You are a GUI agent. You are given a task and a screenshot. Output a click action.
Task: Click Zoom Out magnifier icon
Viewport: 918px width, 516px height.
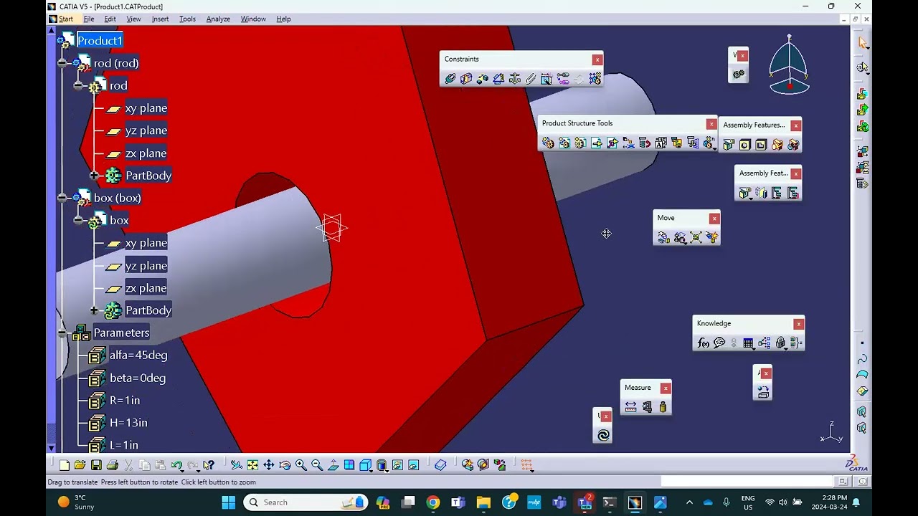click(317, 465)
